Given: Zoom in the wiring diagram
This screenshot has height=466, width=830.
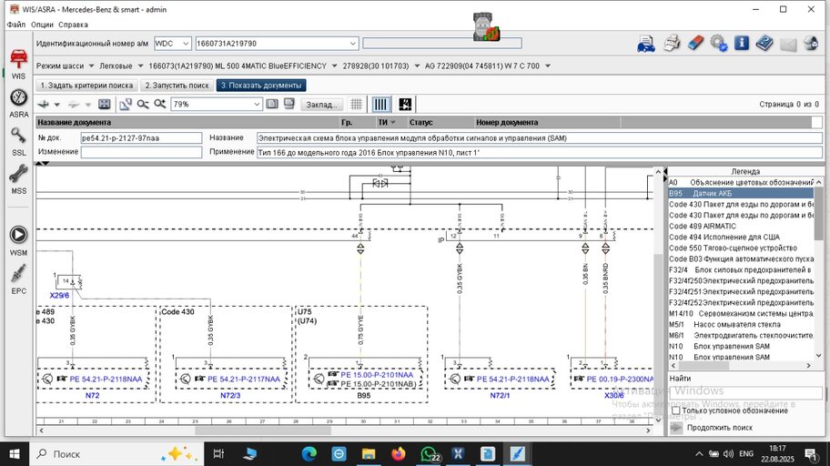Looking at the screenshot, I should click(159, 105).
